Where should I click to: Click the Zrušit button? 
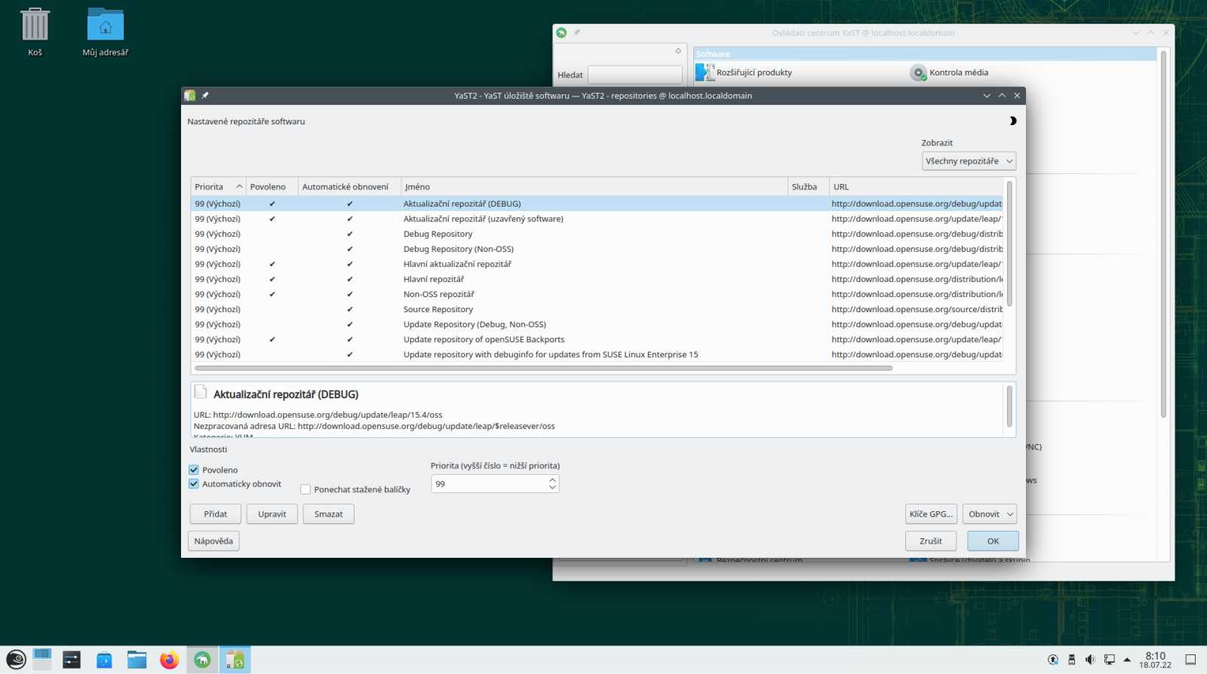[931, 541]
